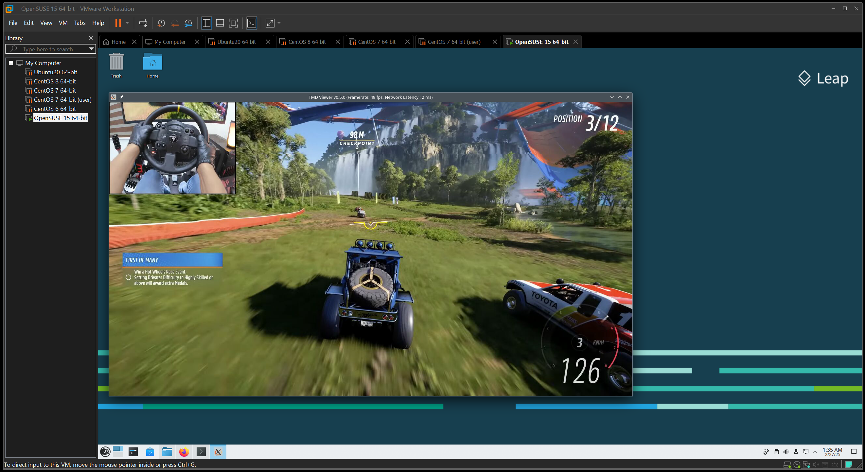Click the steering wheel camera inset in TMD Viewer
865x472 pixels.
[x=172, y=148]
